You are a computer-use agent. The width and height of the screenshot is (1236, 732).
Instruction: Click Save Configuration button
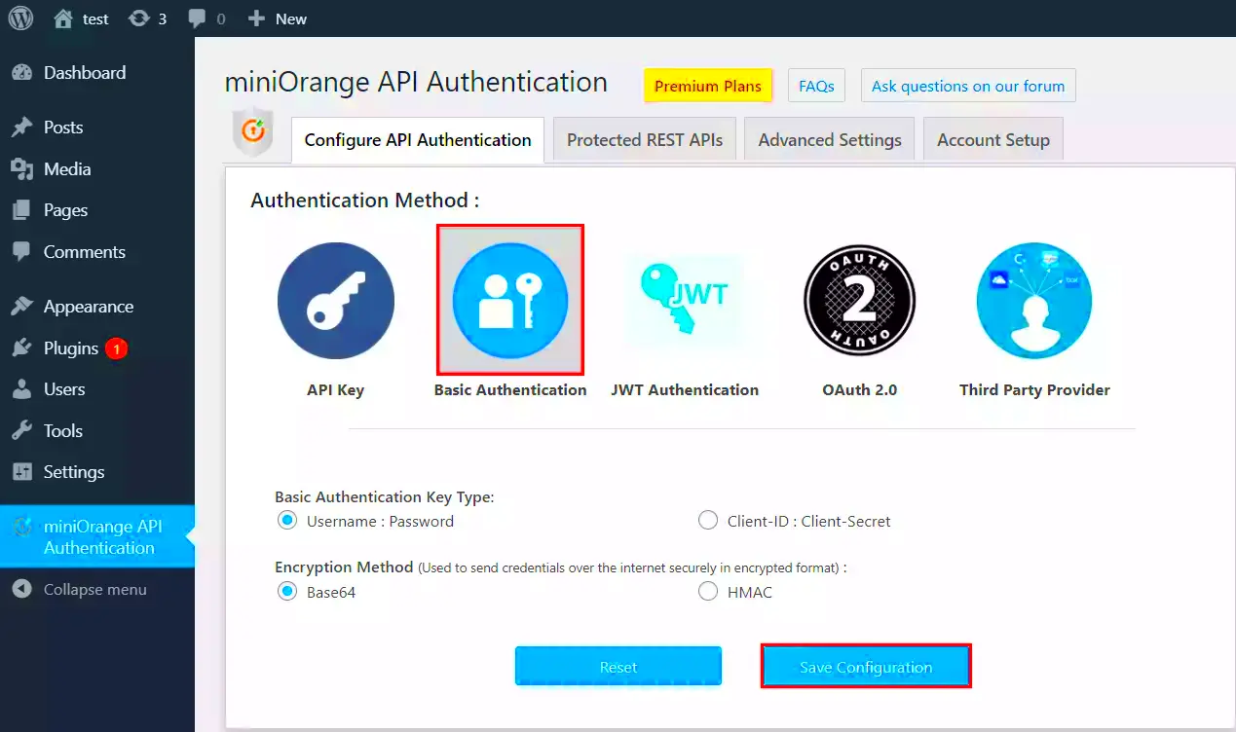pyautogui.click(x=866, y=667)
